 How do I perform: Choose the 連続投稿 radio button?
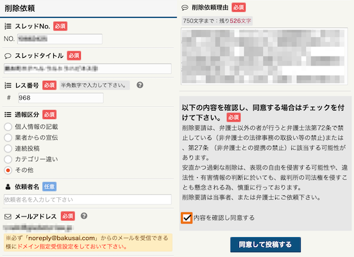8,148
